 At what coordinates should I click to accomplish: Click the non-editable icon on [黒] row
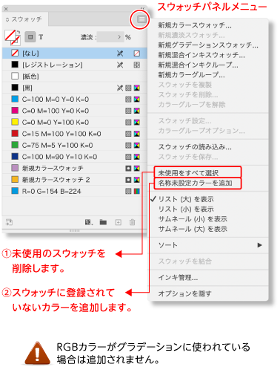tap(120, 88)
